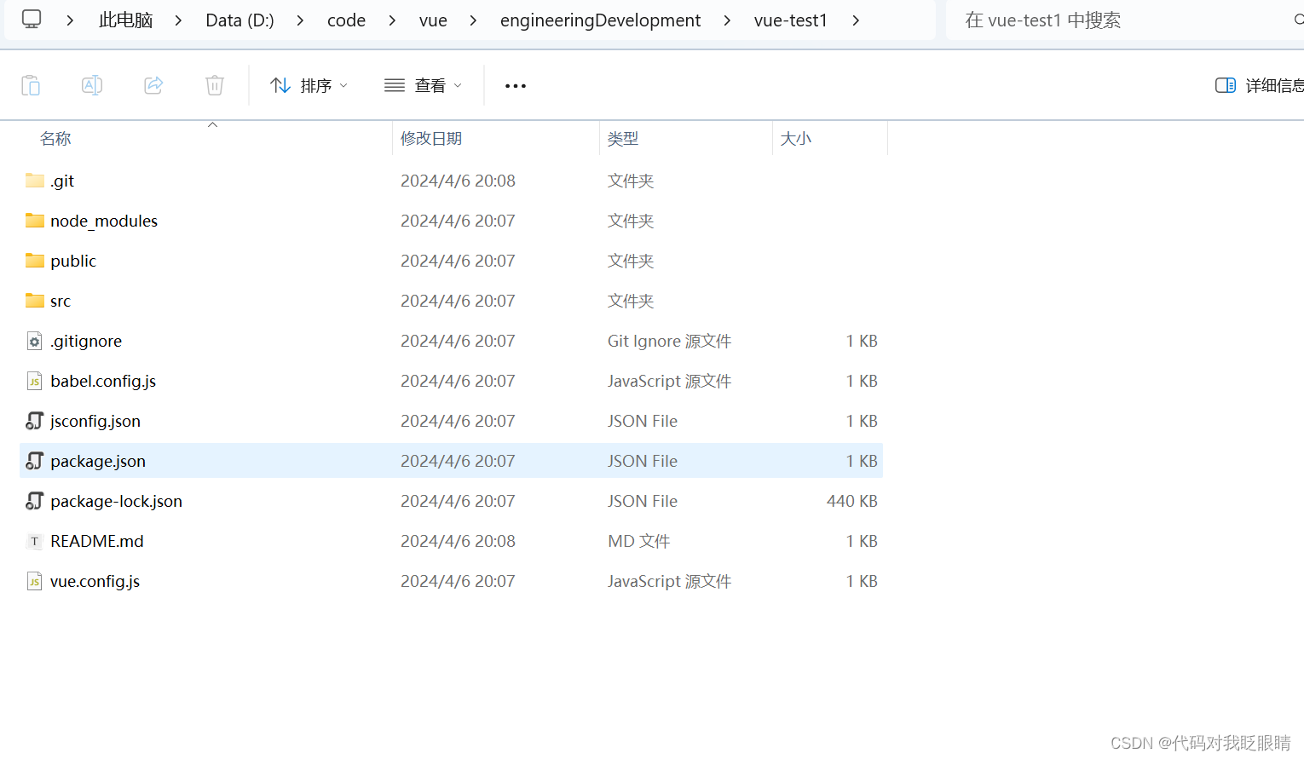Select the .git folder icon
This screenshot has width=1304, height=759.
pyautogui.click(x=35, y=181)
